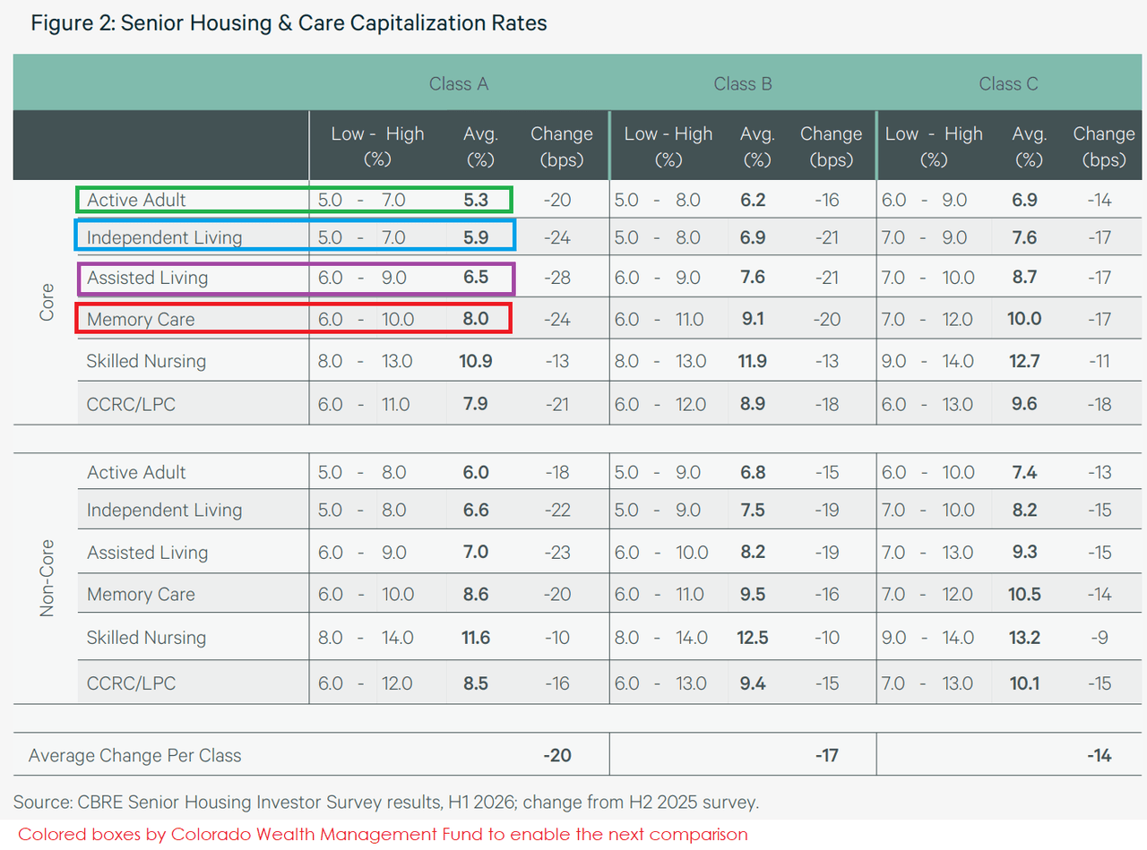
Task: Click Core Skilled Nursing Class A average 10.9
Action: tap(476, 362)
